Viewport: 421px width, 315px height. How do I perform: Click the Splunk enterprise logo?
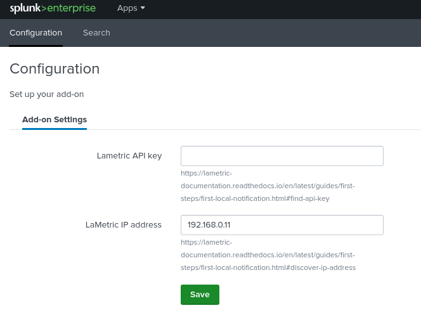point(52,8)
